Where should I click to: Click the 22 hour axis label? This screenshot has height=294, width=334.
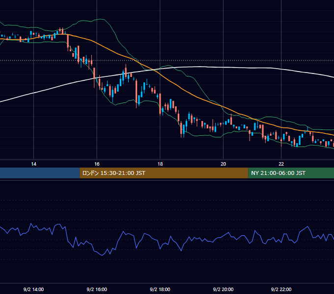tap(281, 164)
